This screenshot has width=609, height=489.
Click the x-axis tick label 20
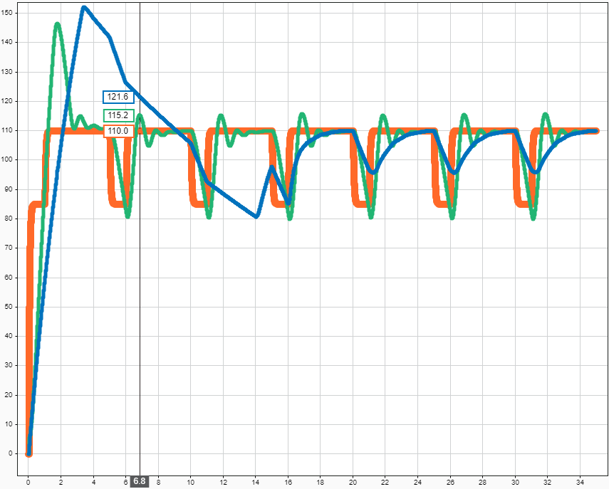[x=353, y=482]
